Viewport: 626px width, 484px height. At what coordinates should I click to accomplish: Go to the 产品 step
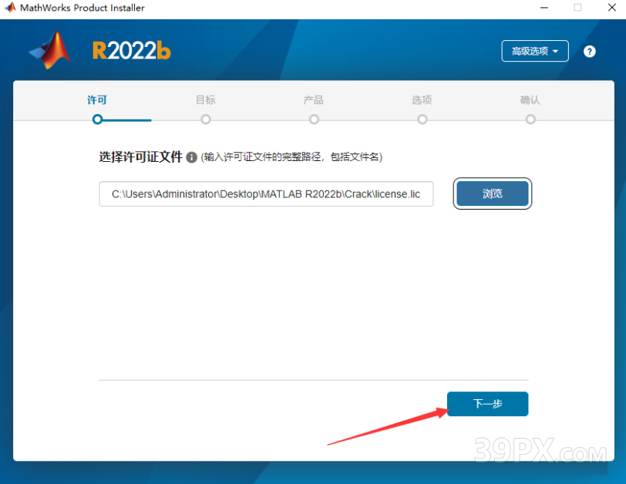click(x=314, y=99)
